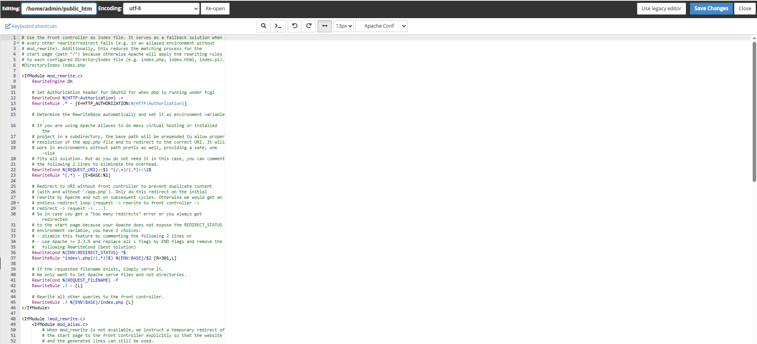Open the utf-8 encoding dropdown
757x344 pixels.
[x=161, y=8]
